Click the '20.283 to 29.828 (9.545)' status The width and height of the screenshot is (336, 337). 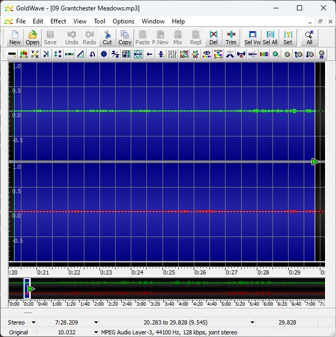point(176,322)
